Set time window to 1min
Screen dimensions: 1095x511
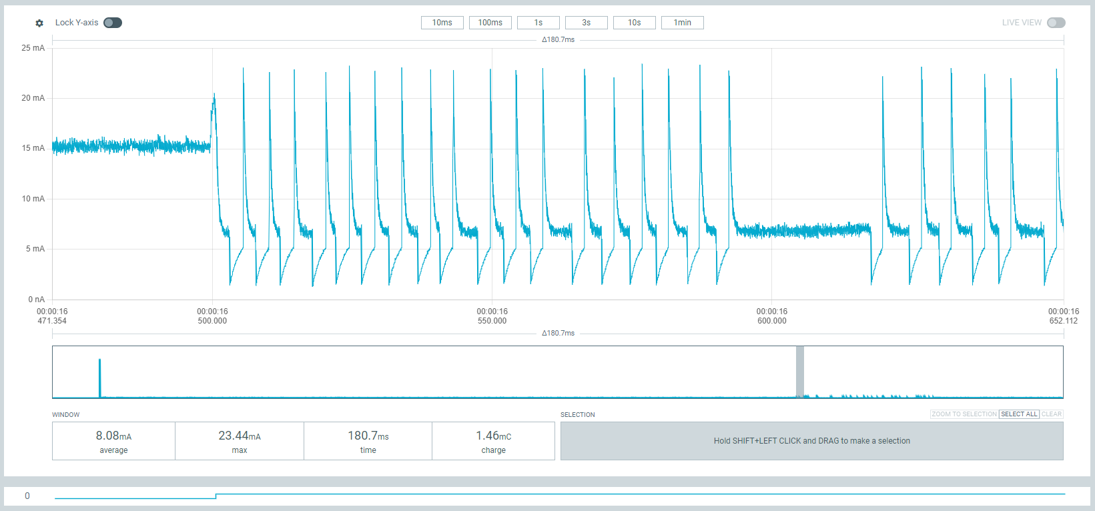pyautogui.click(x=682, y=23)
